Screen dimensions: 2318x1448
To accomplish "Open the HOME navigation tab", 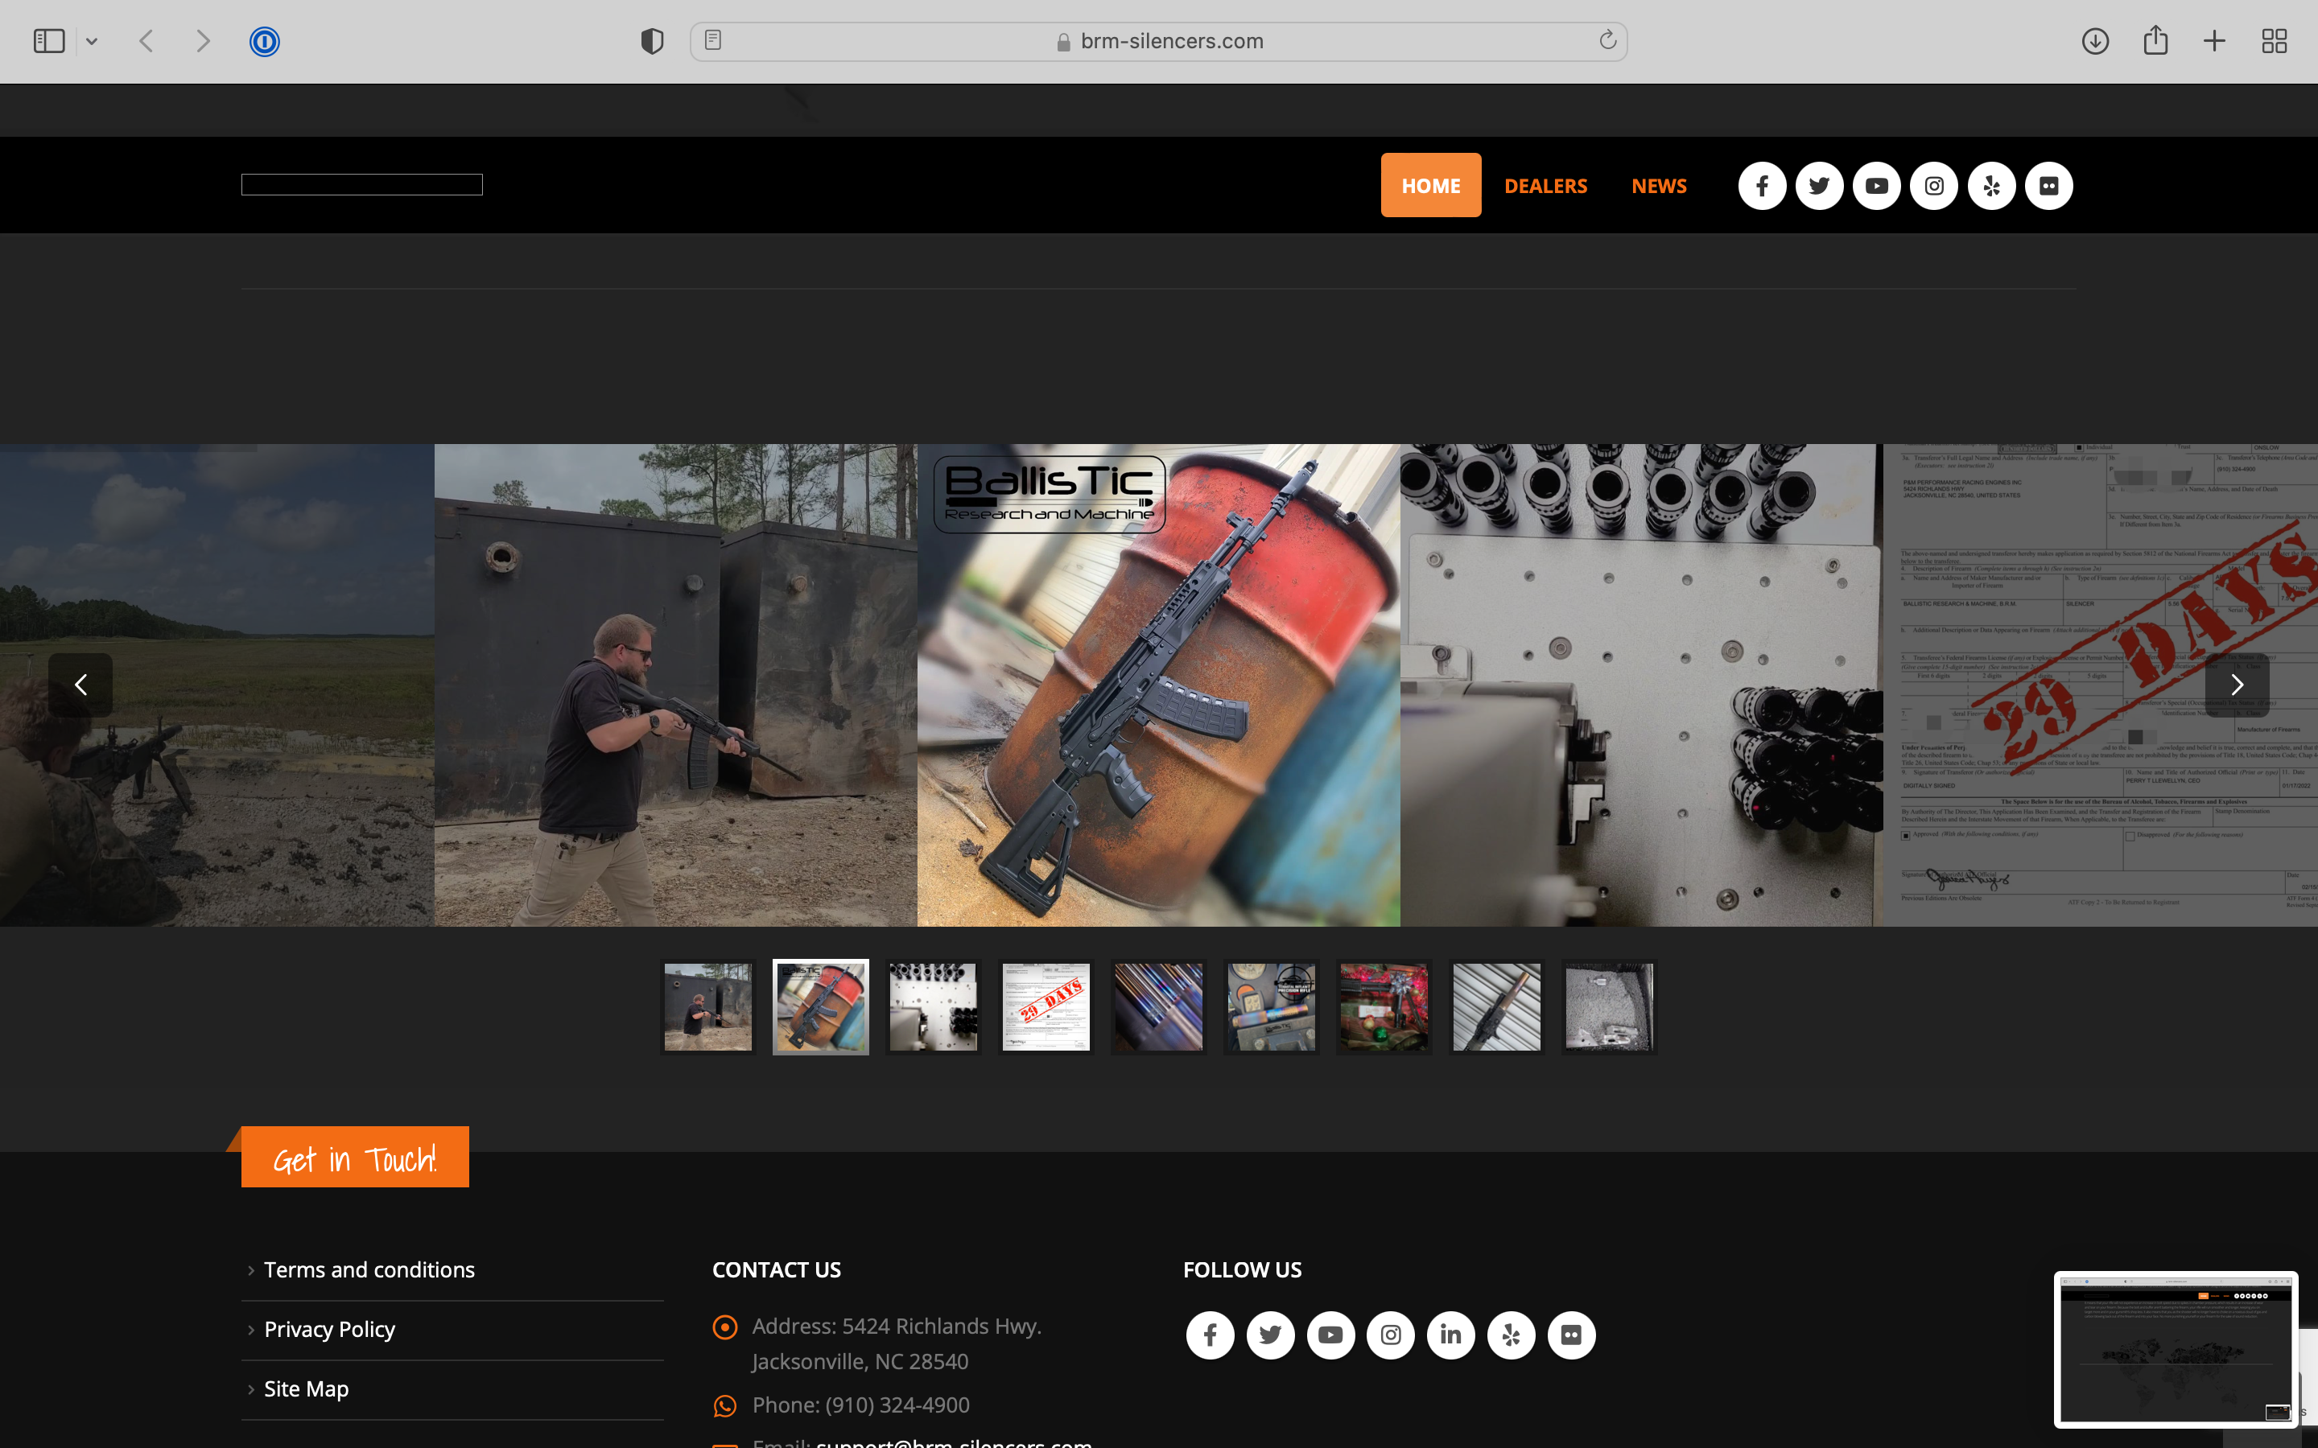I will click(1431, 185).
